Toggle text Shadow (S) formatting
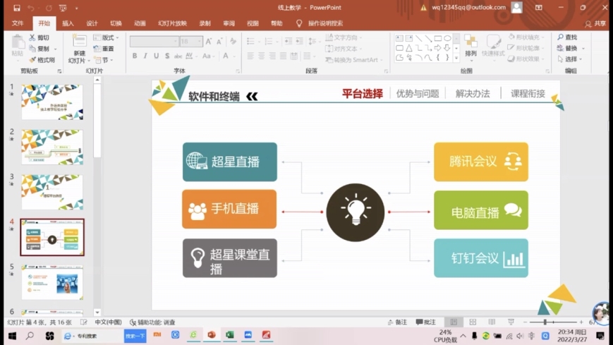613x345 pixels. pos(167,56)
